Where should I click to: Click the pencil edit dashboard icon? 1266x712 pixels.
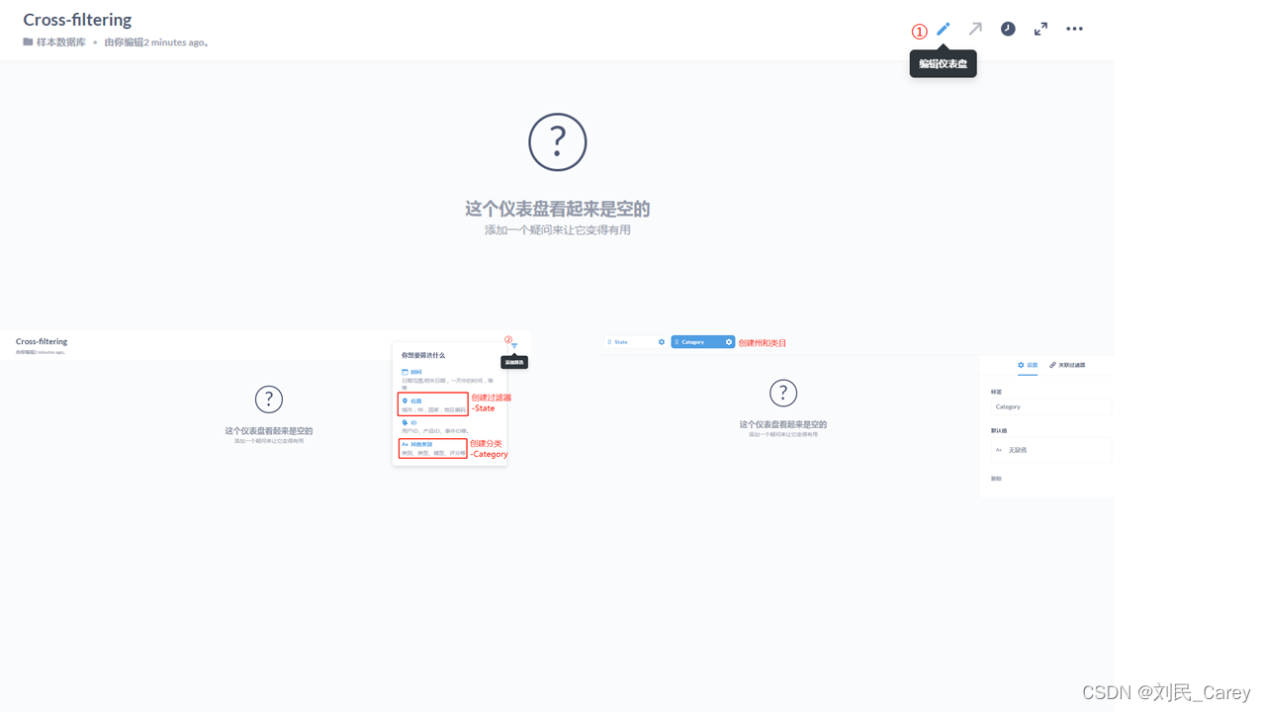944,29
